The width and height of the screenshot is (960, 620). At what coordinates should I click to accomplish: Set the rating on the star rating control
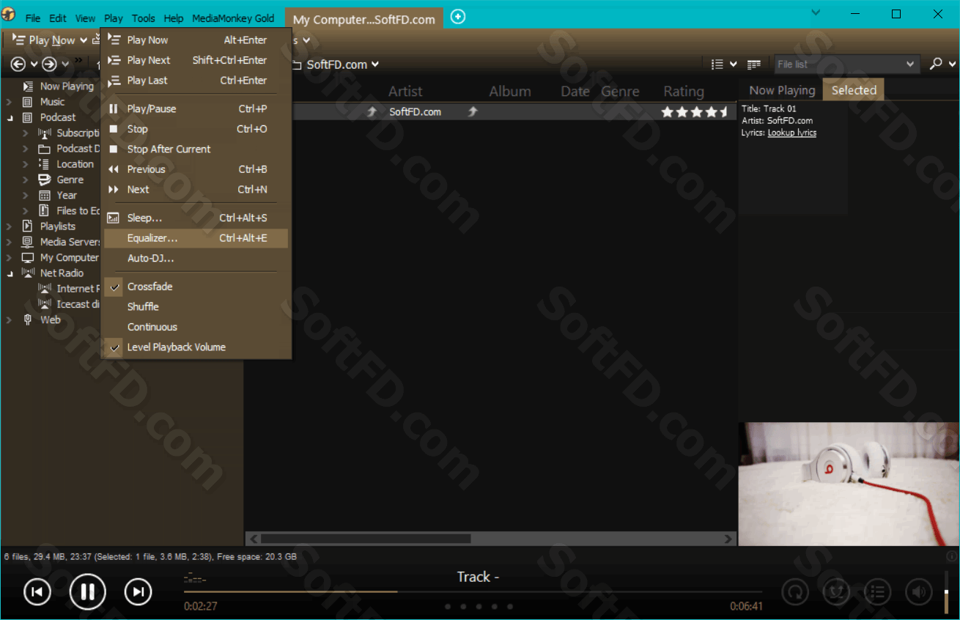point(695,112)
